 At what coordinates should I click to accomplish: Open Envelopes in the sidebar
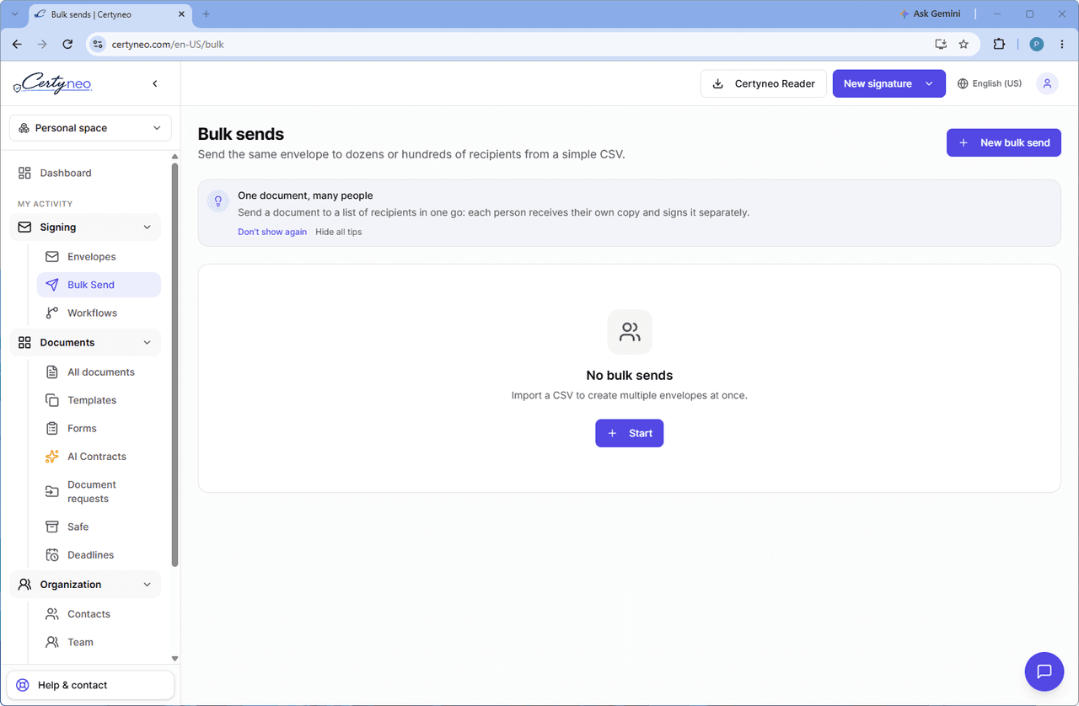point(99,257)
